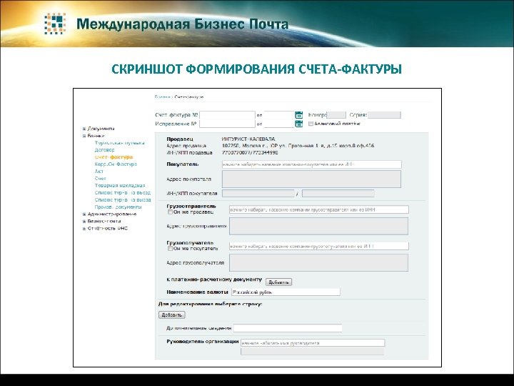Open Товарная накладная form

pos(120,186)
